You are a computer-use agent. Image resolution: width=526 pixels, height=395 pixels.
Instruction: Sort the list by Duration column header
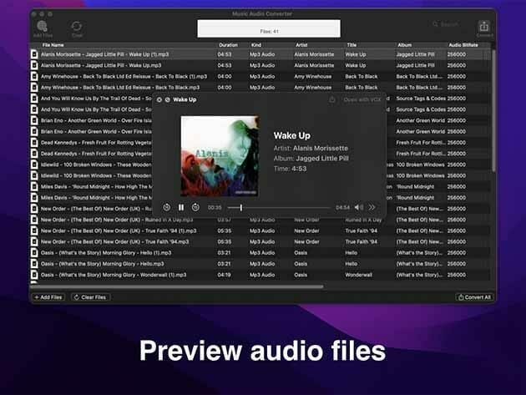pyautogui.click(x=228, y=44)
